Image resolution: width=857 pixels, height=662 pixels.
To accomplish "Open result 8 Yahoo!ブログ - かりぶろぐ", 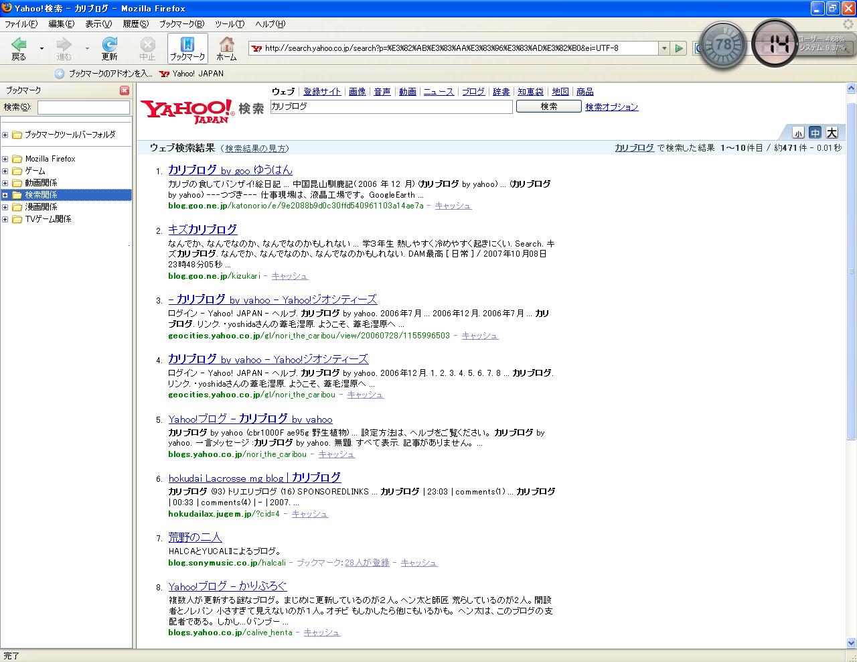I will (x=228, y=586).
